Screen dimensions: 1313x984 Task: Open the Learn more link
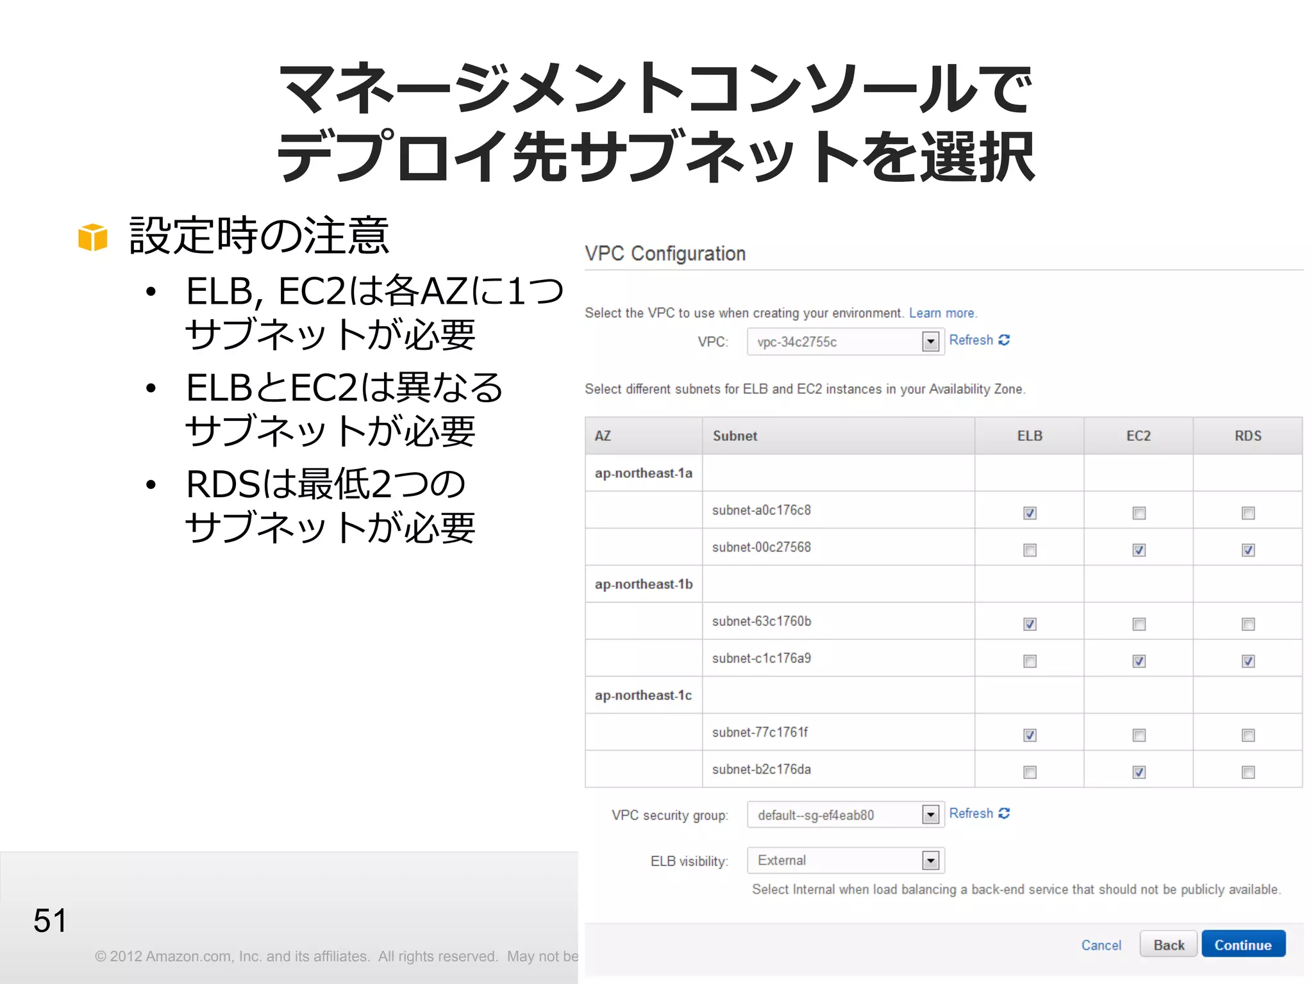click(942, 313)
